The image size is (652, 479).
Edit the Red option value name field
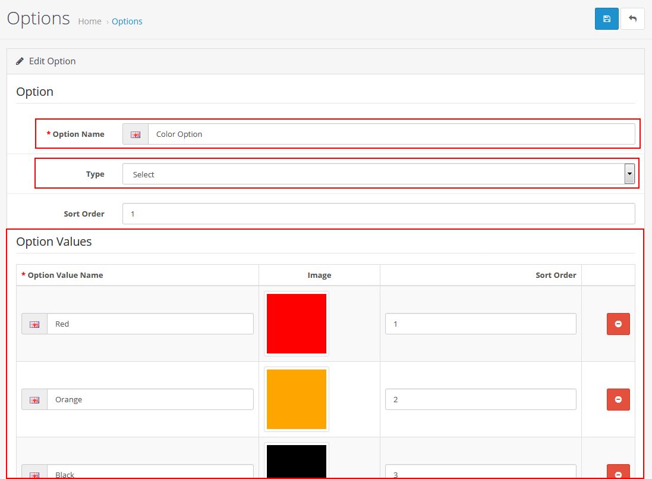click(150, 324)
